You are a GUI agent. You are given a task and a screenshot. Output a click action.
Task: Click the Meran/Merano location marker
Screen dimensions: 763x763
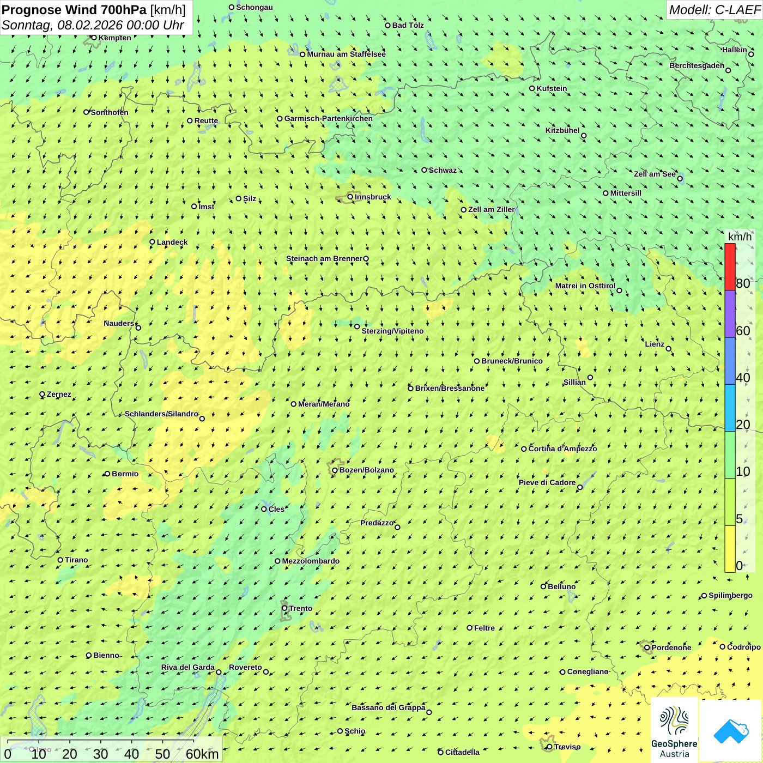293,404
